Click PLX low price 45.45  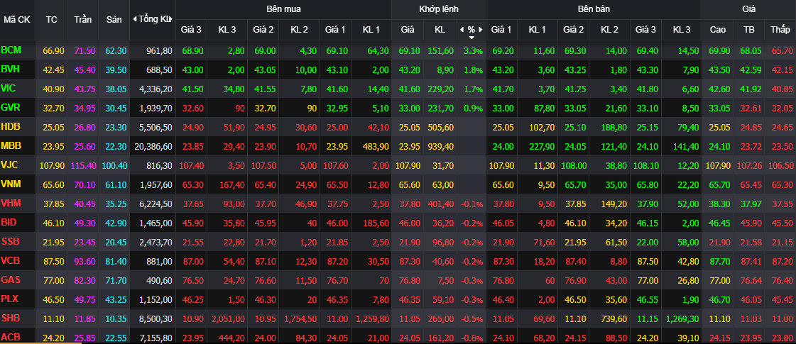[x=783, y=299]
